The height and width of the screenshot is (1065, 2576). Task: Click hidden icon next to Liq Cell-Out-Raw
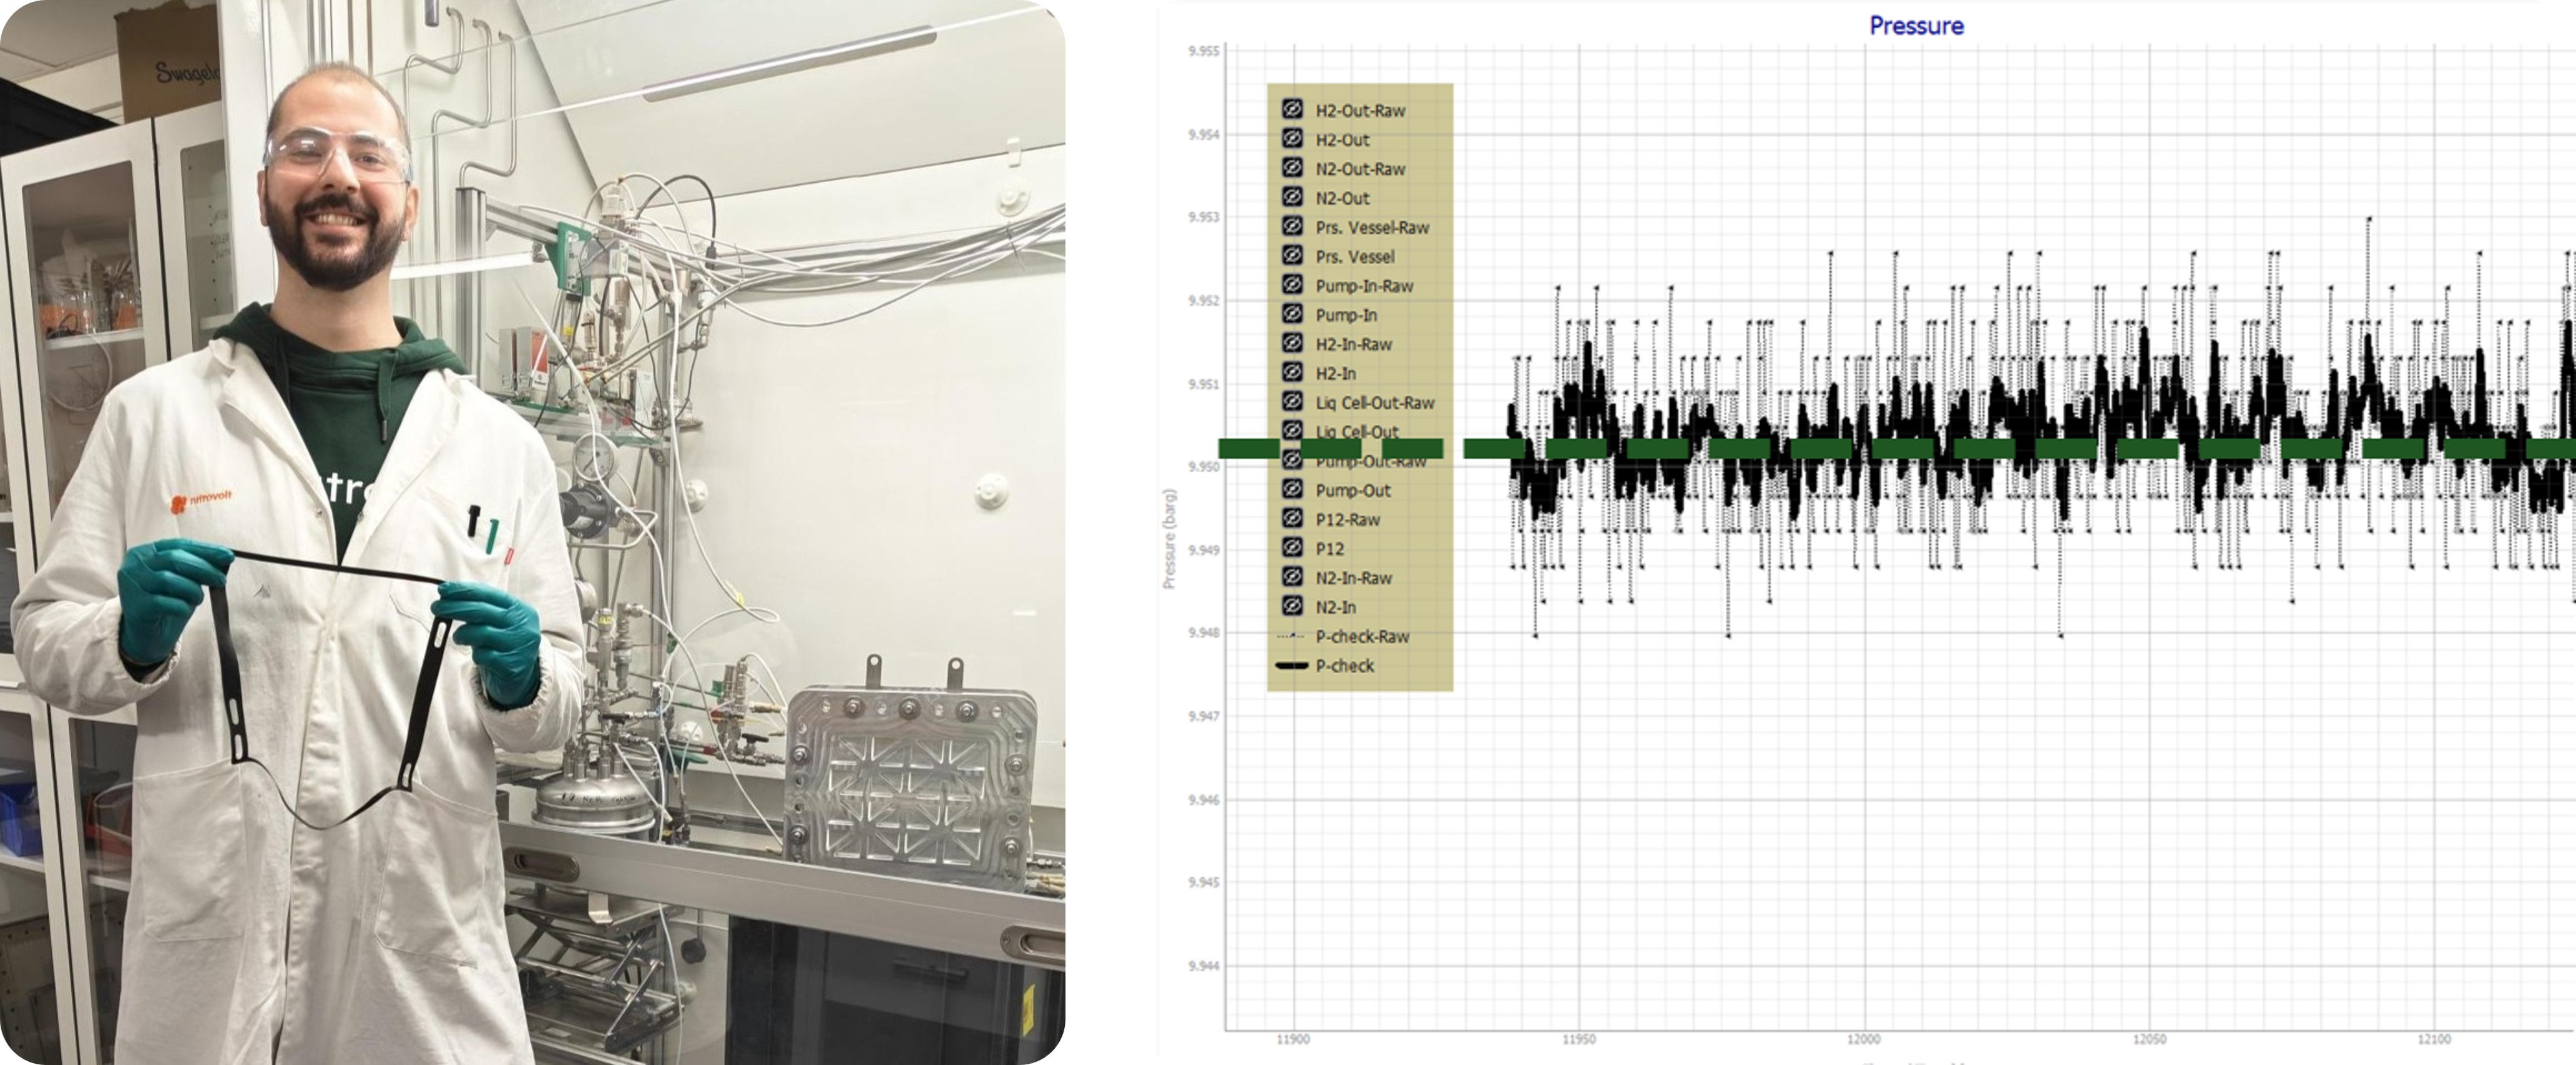(1292, 401)
